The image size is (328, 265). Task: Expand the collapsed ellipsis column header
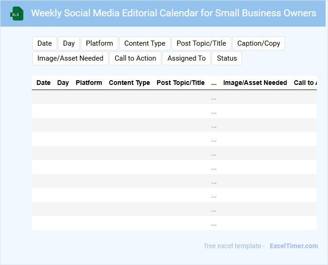click(214, 83)
